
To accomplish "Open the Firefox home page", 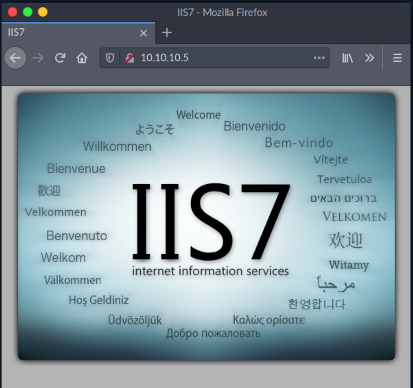I will 82,58.
